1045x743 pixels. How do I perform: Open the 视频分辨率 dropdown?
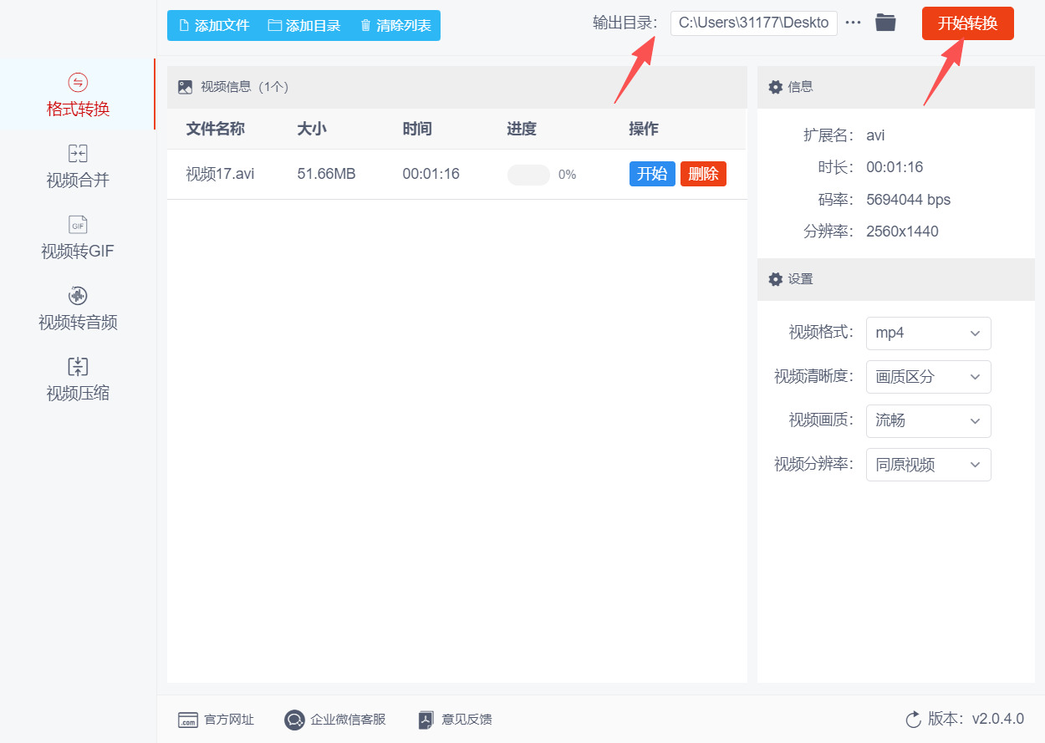[928, 465]
